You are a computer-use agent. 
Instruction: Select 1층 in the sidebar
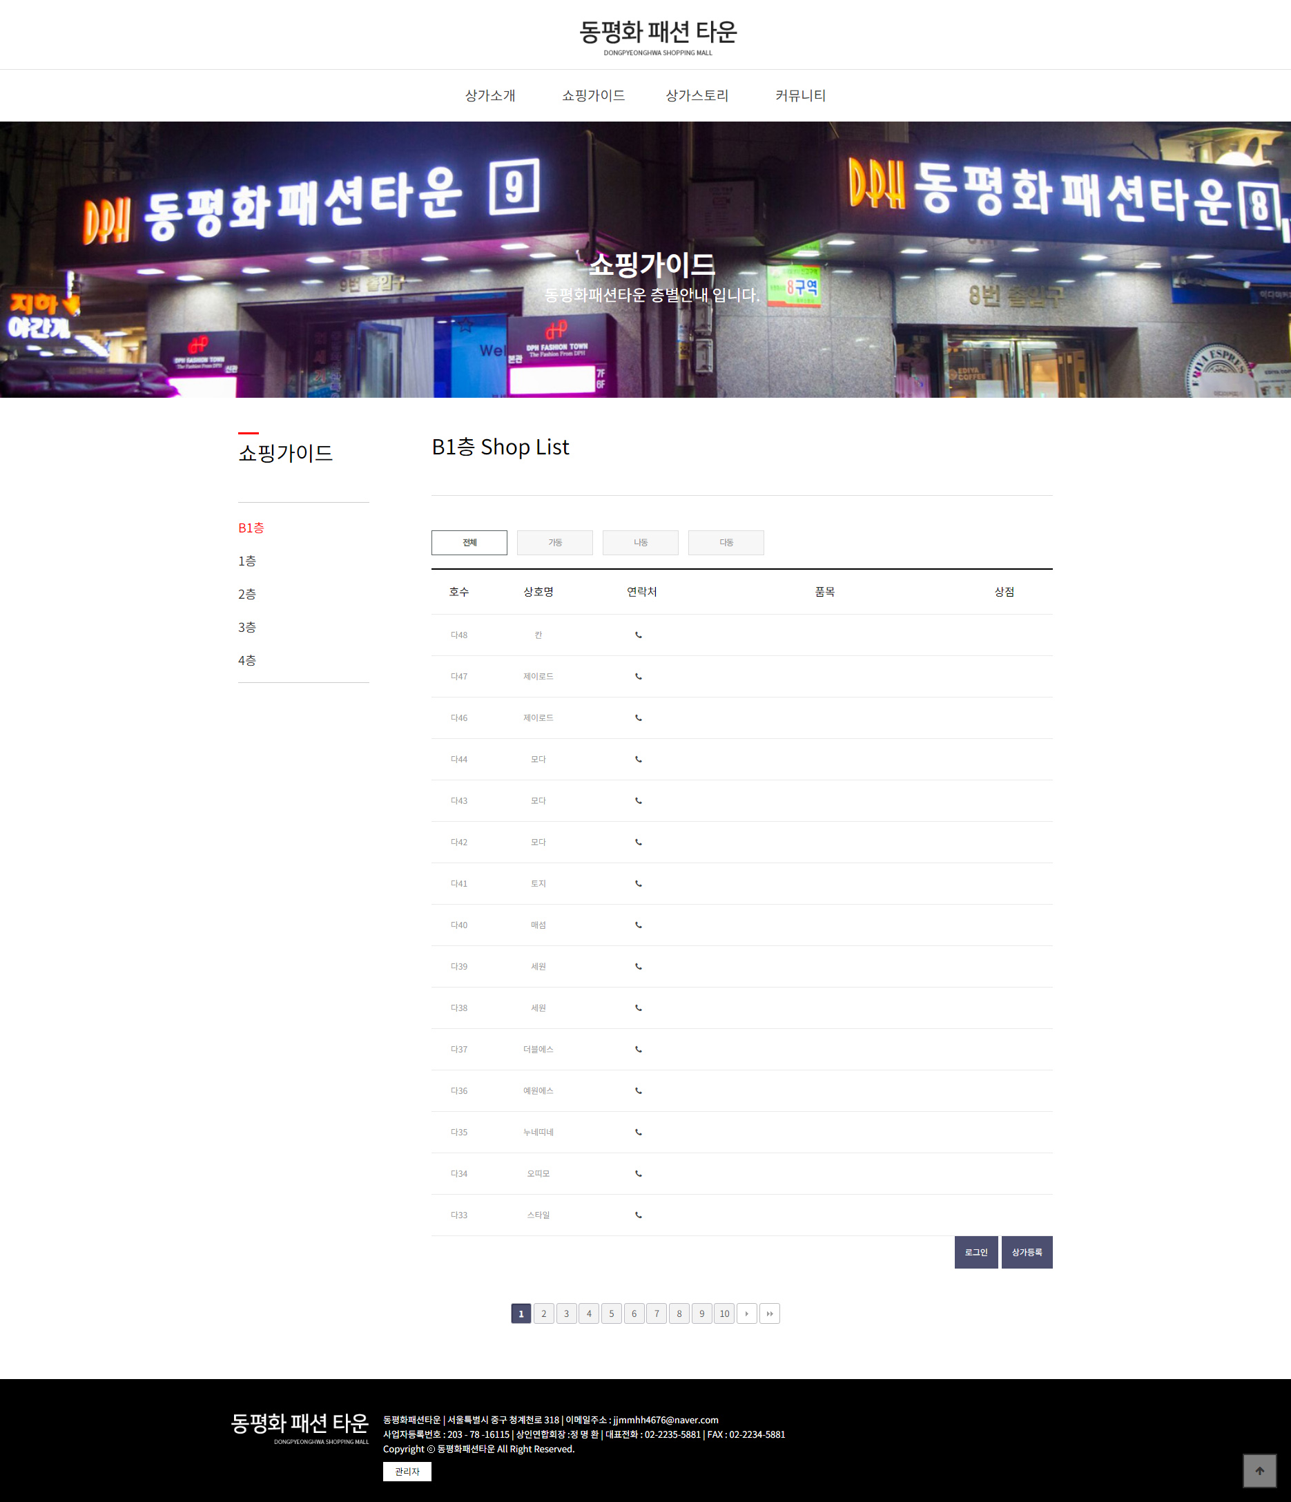pos(247,561)
